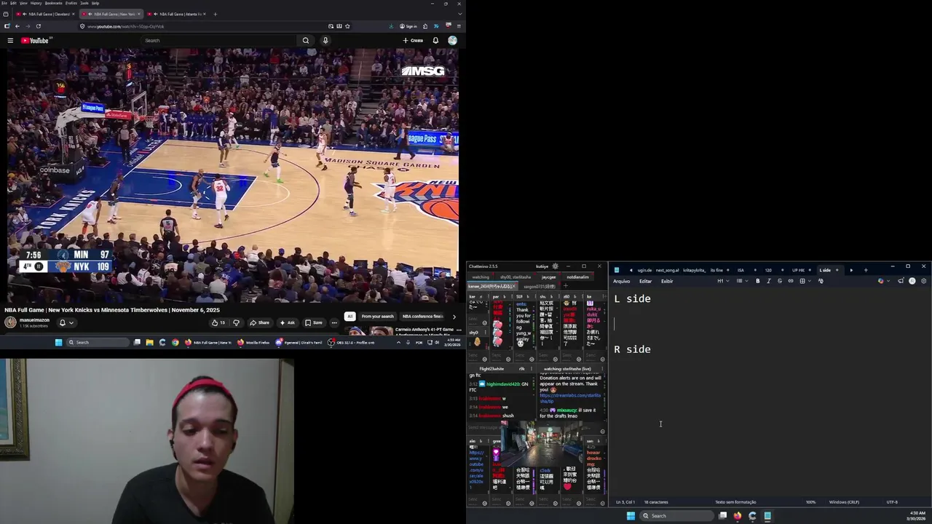Switch to Notepad tab 'UP HK'
The height and width of the screenshot is (524, 932).
[x=799, y=270]
